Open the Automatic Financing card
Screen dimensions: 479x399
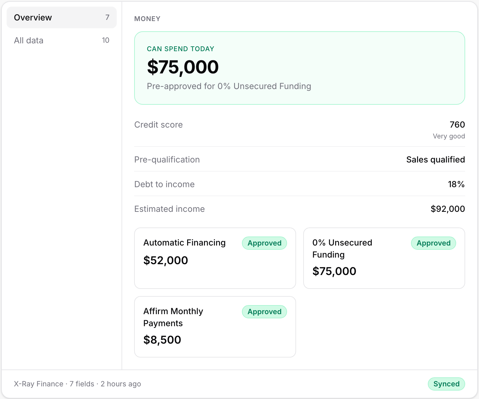215,258
